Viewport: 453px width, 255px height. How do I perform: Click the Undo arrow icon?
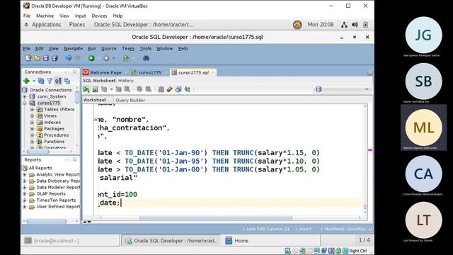(x=68, y=58)
